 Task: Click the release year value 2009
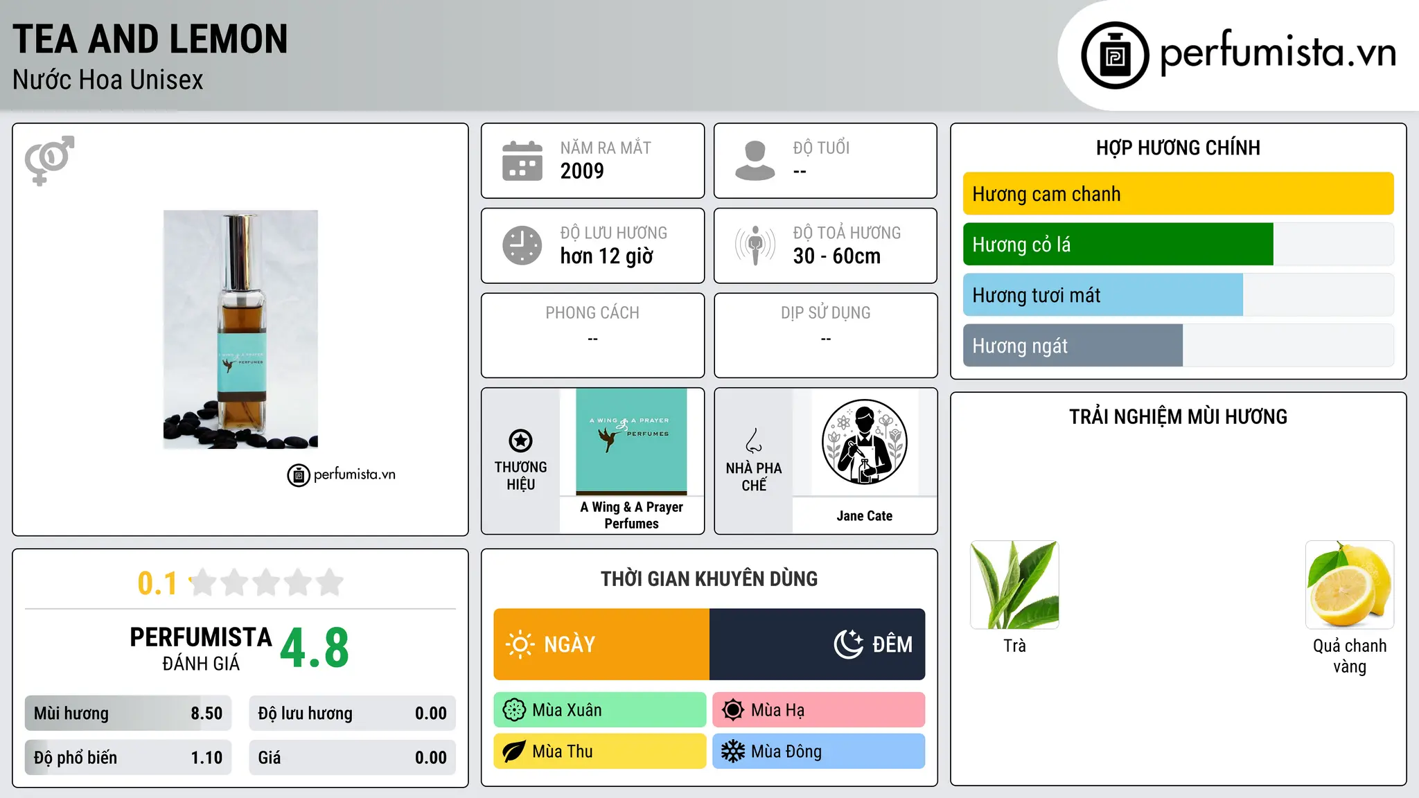coord(582,171)
